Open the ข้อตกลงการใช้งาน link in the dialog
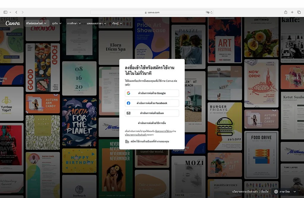Viewport: 304px width, 198px height. point(164,131)
